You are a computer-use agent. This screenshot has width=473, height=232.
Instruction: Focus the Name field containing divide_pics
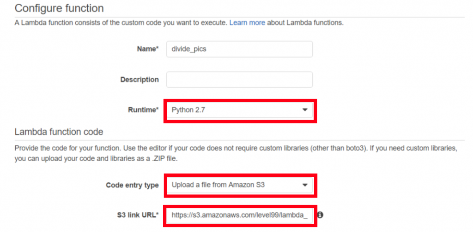coord(239,49)
